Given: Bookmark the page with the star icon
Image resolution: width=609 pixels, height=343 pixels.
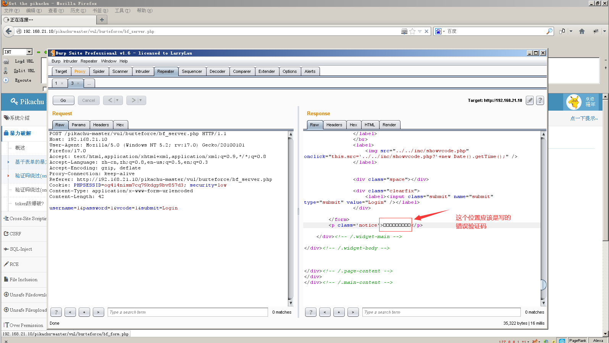Looking at the screenshot, I should click(412, 31).
